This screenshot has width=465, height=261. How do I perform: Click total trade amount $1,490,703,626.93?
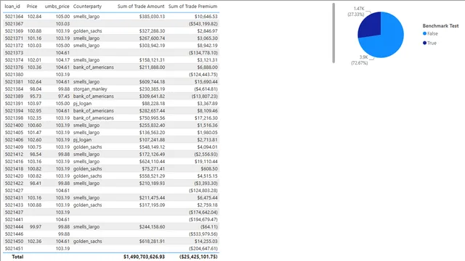144,257
